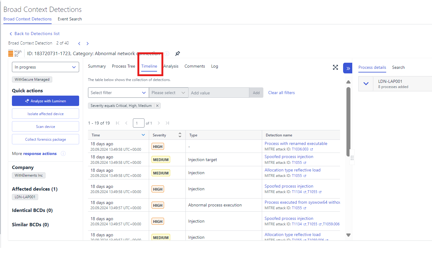
Task: Open external link icon next to T1036.003
Action: tap(312, 150)
